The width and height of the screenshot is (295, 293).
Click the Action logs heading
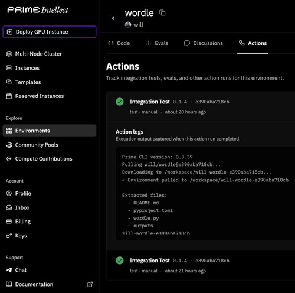pyautogui.click(x=129, y=132)
